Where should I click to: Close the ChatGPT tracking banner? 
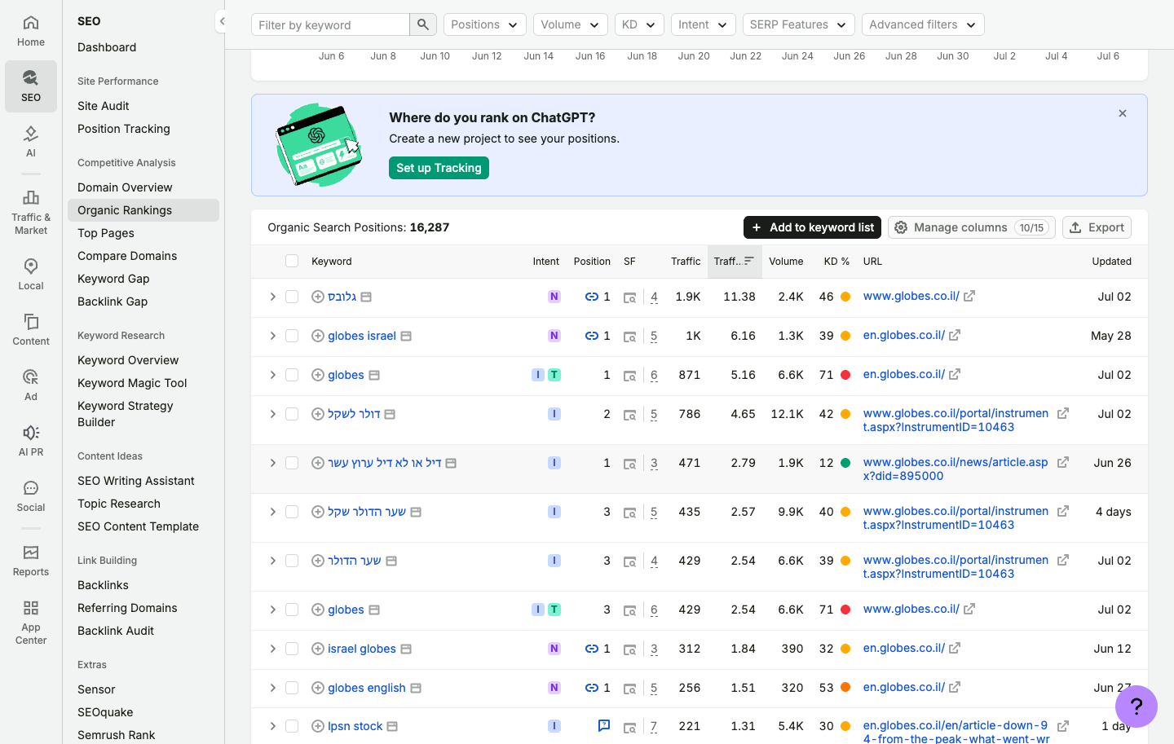tap(1123, 113)
